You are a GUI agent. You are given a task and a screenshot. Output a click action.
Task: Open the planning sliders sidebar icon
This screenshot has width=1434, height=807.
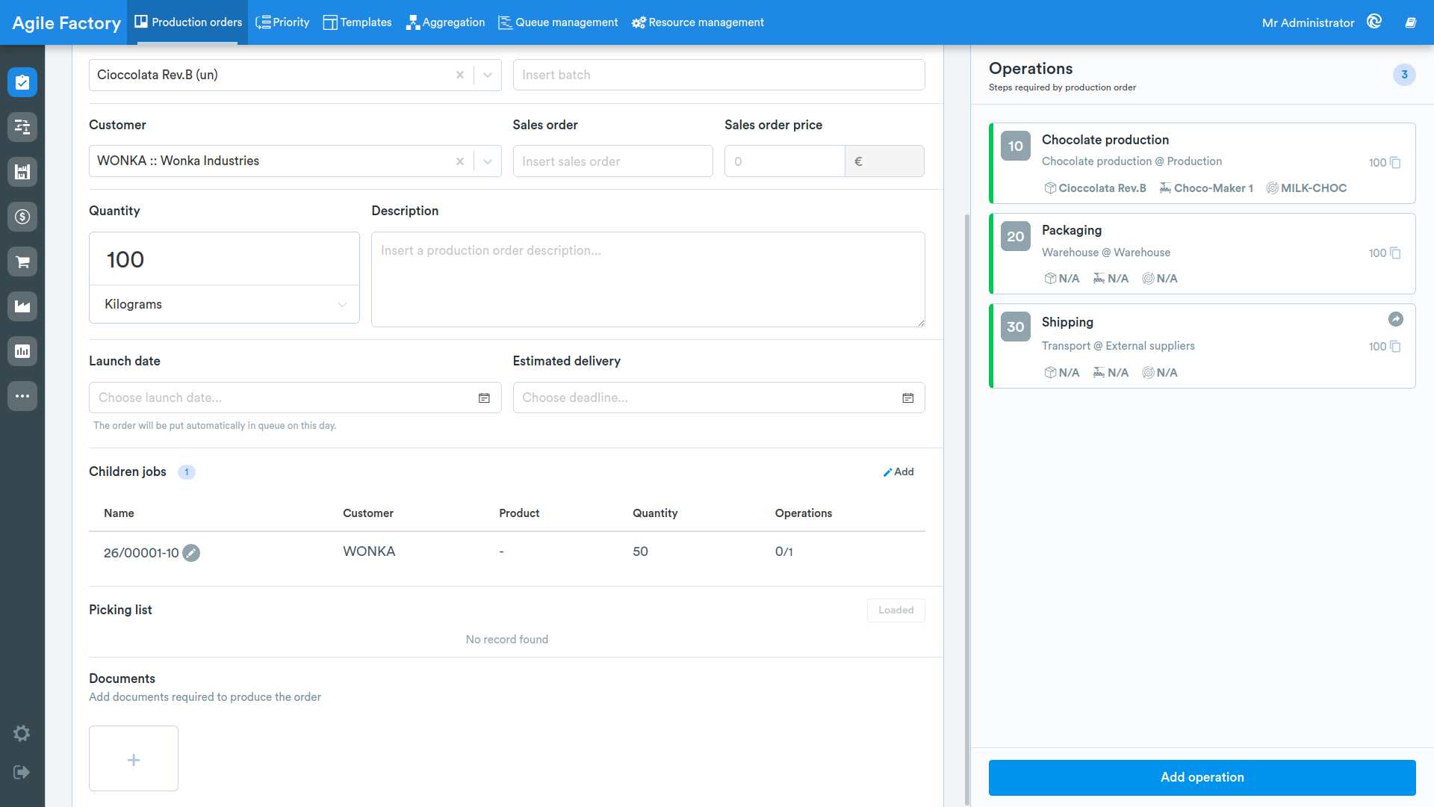coord(22,127)
